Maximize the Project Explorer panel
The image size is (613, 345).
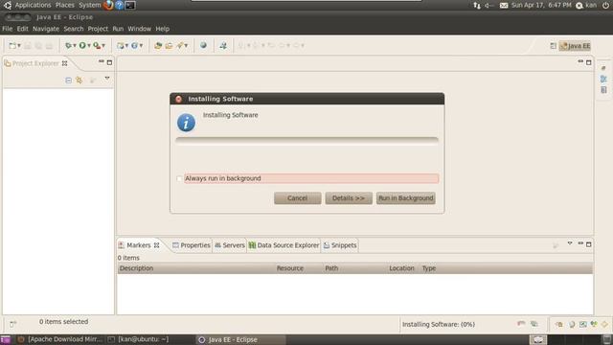click(x=109, y=62)
